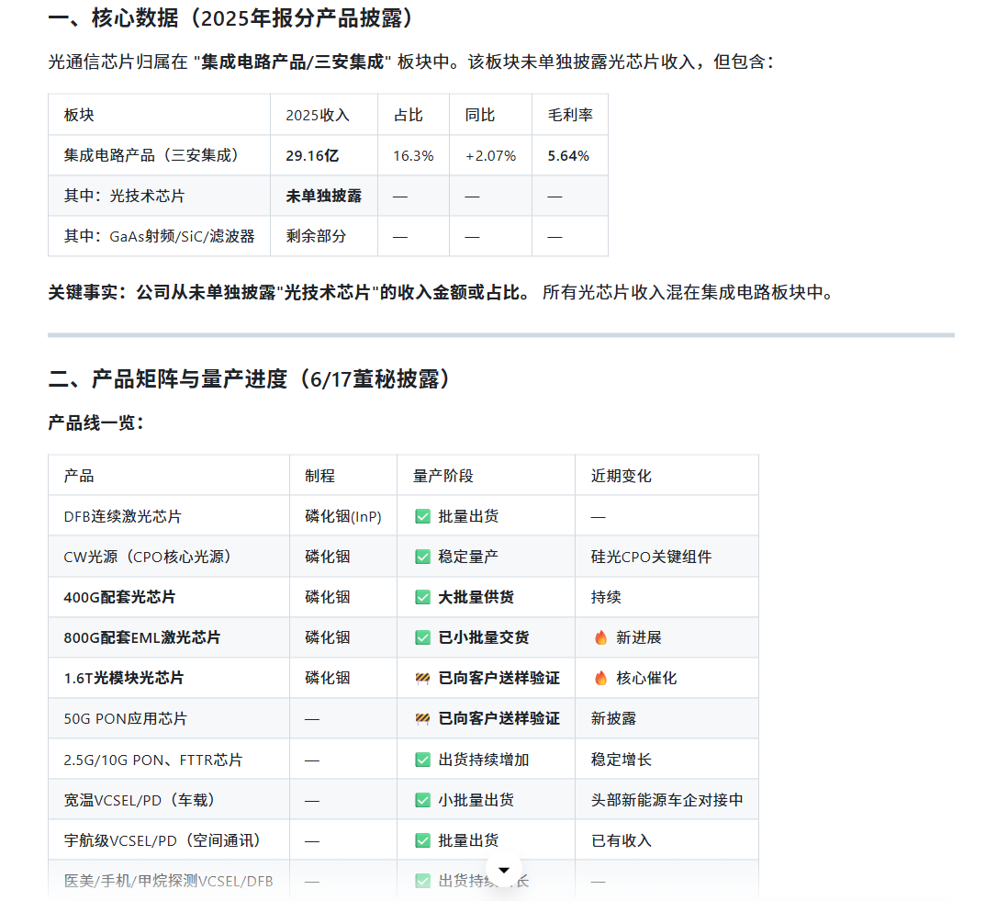Viewport: 997px width, 901px height.
Task: Click green checkmark icon beside 出货持续增加
Action: click(422, 760)
